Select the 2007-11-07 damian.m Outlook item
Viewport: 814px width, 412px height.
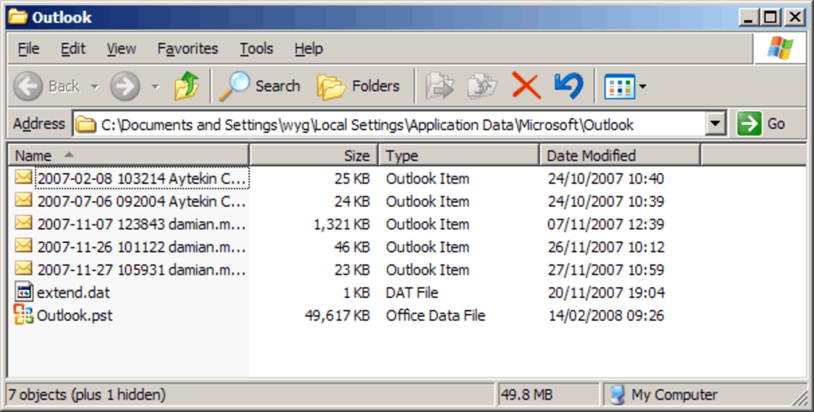(x=139, y=224)
